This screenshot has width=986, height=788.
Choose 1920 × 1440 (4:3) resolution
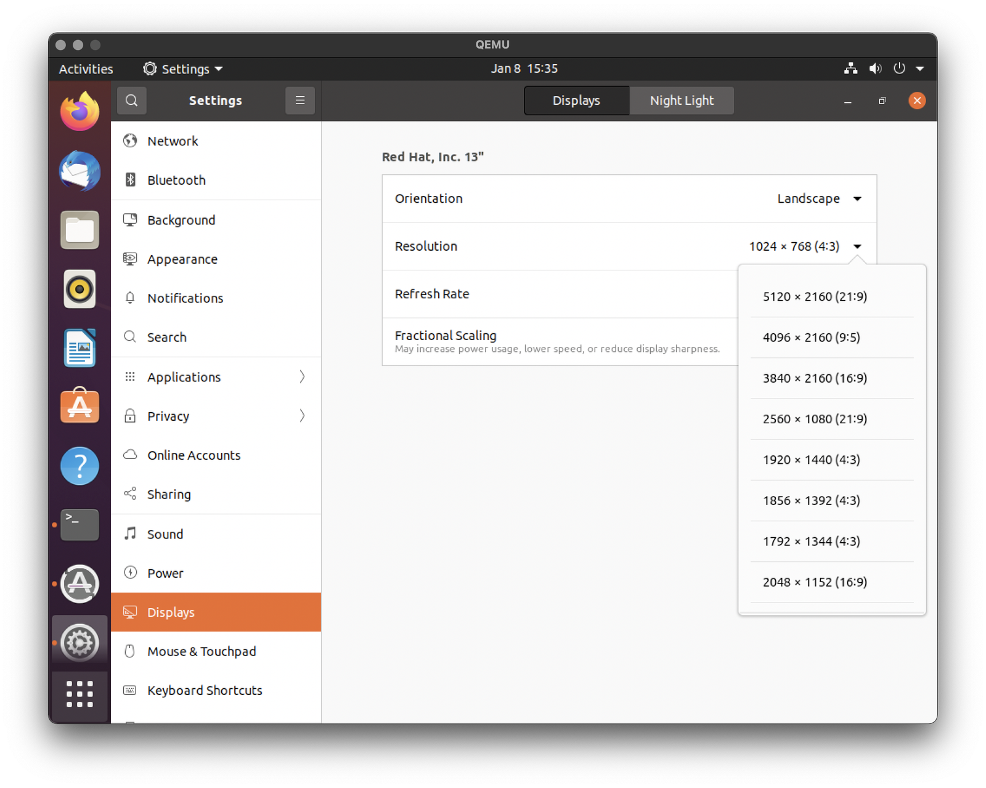(x=811, y=460)
